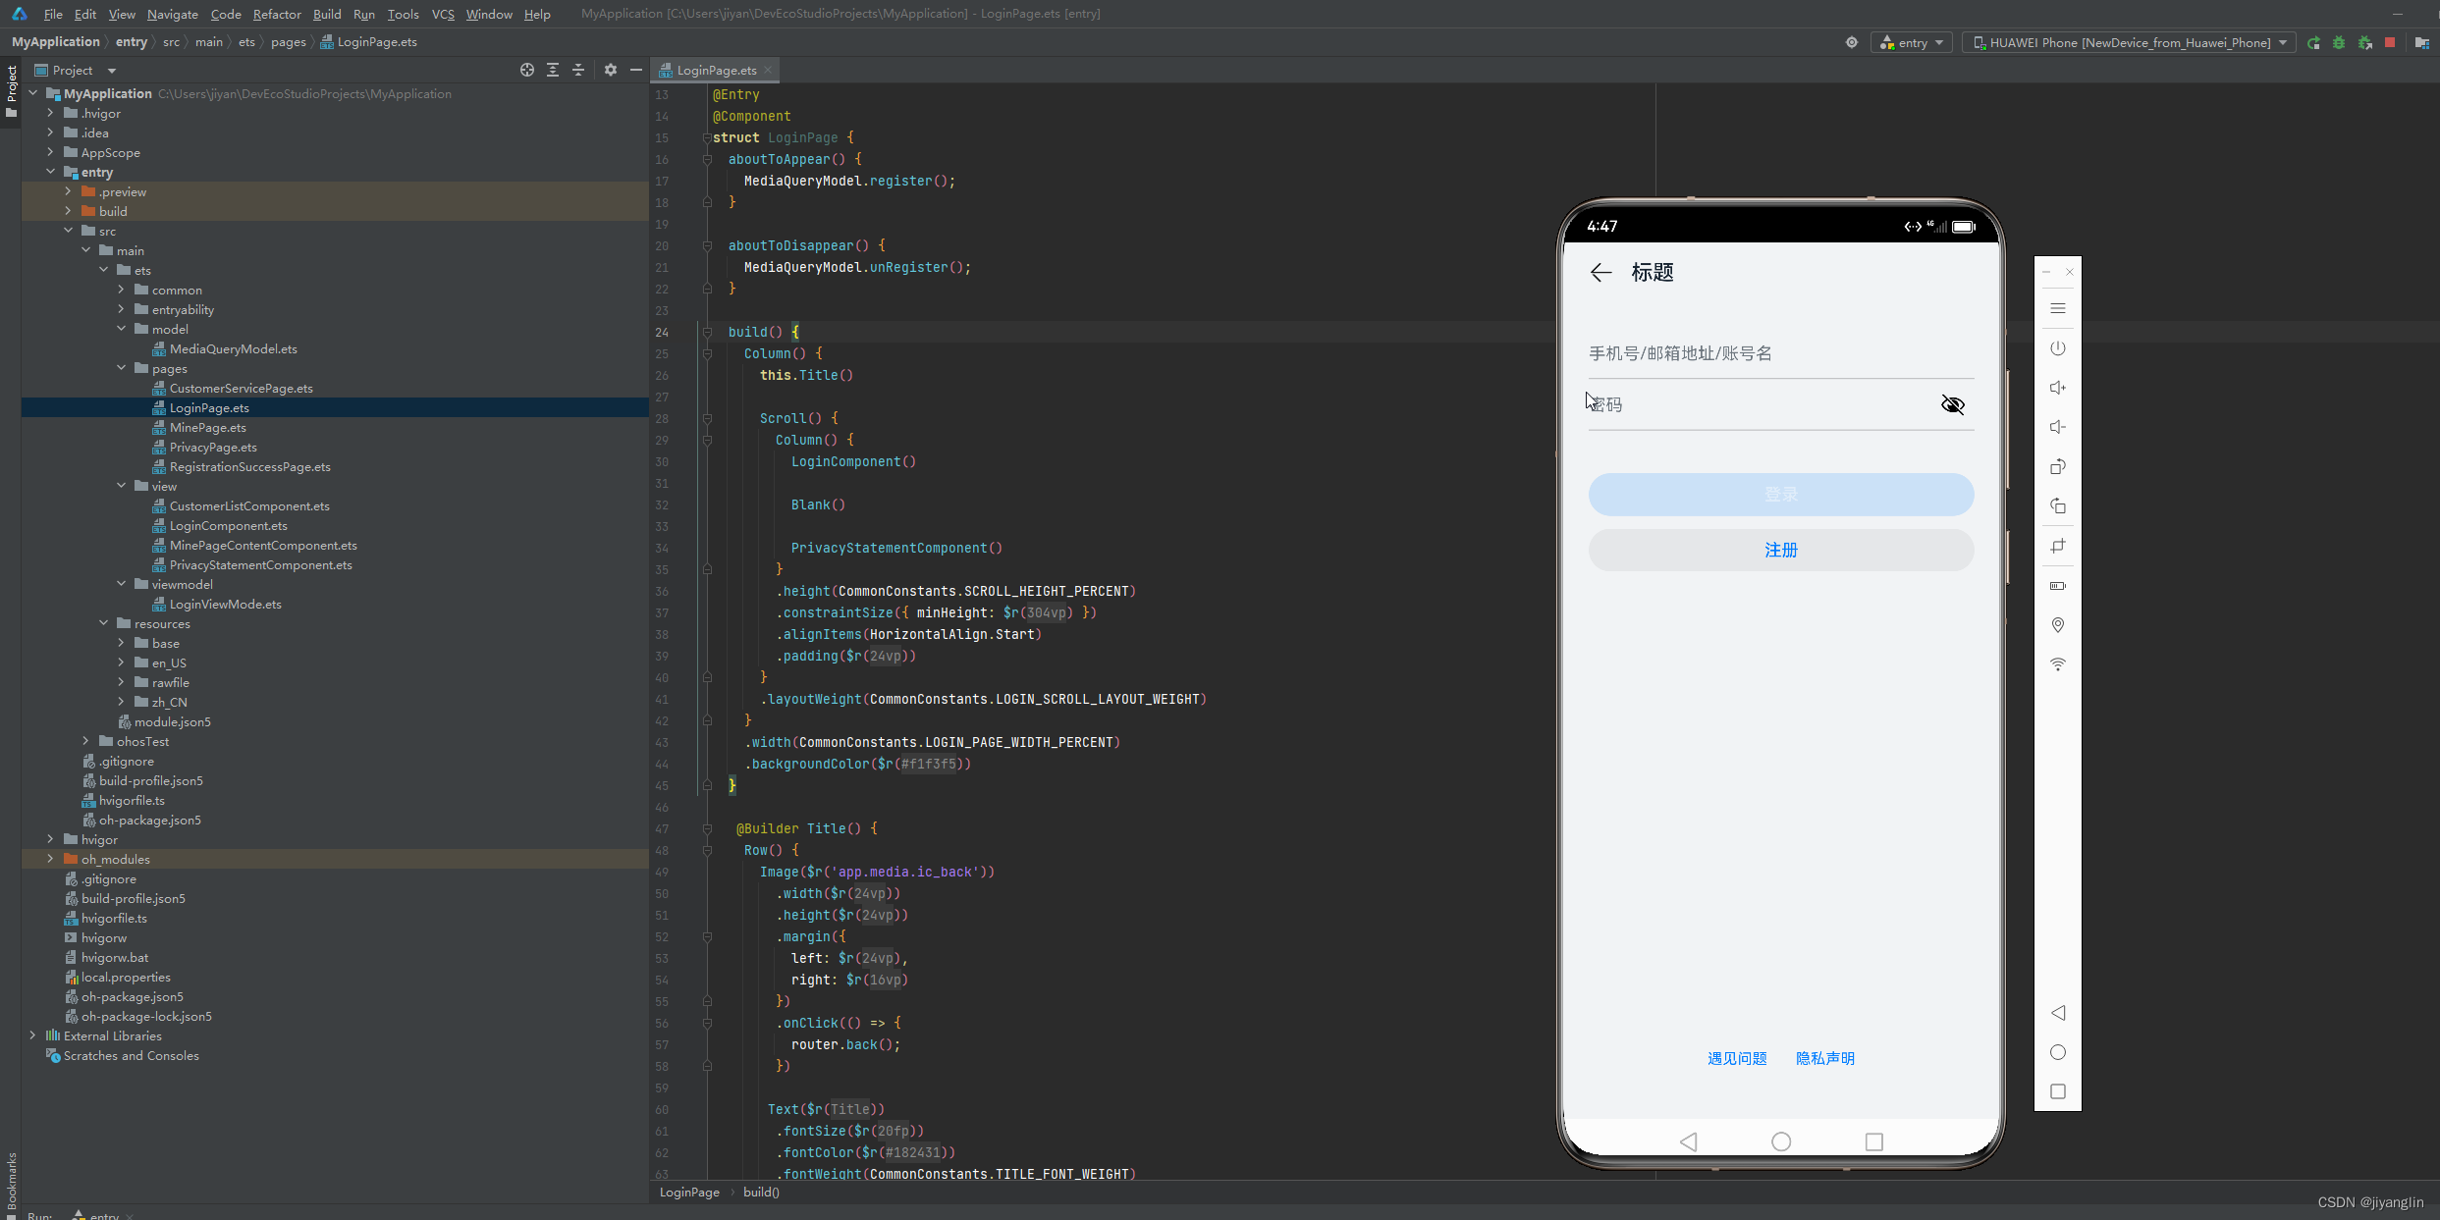Screen dimensions: 2440x1220
Task: Toggle password visibility eye in emulator
Action: click(1952, 404)
